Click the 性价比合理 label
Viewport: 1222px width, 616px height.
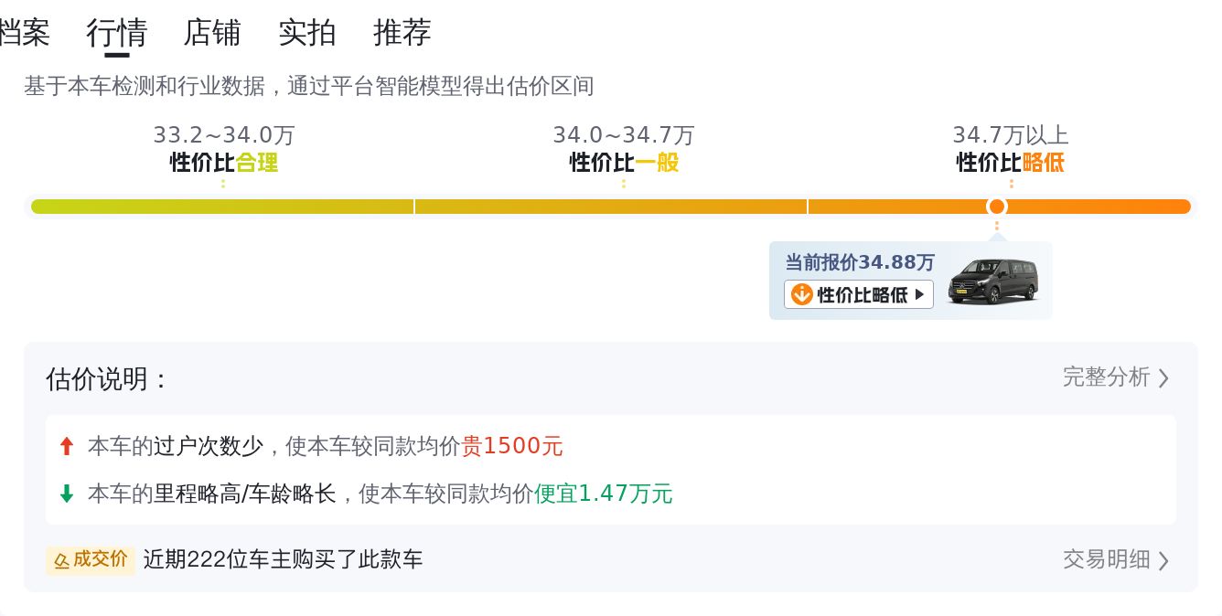pyautogui.click(x=224, y=163)
